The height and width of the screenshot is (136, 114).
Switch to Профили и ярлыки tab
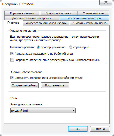pyautogui.click(x=58, y=13)
